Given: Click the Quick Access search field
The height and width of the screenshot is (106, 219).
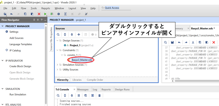Looking at the screenshot, I should pyautogui.click(x=116, y=8).
